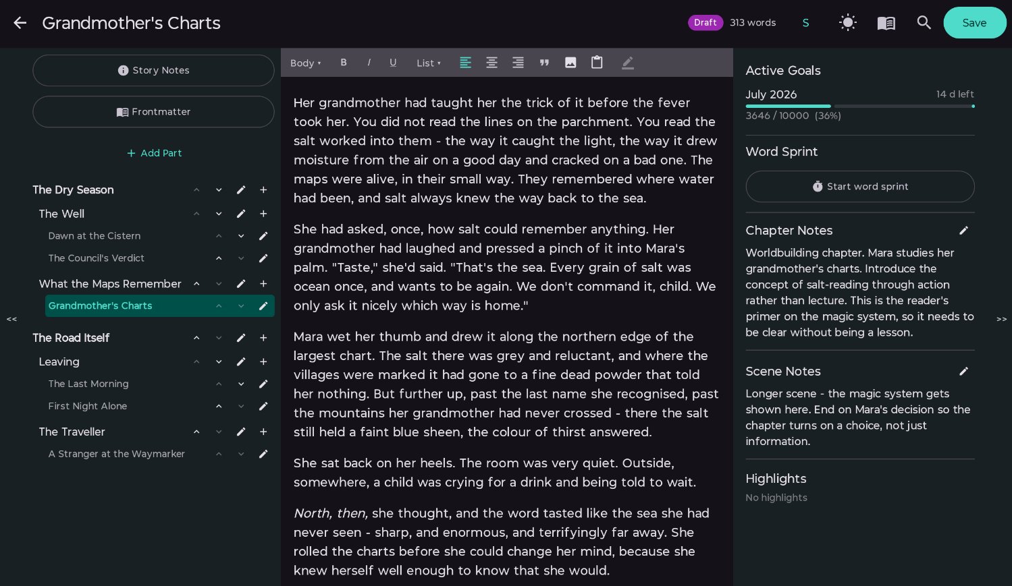Collapse right sidebar with >> control
Image resolution: width=1012 pixels, height=586 pixels.
1002,319
